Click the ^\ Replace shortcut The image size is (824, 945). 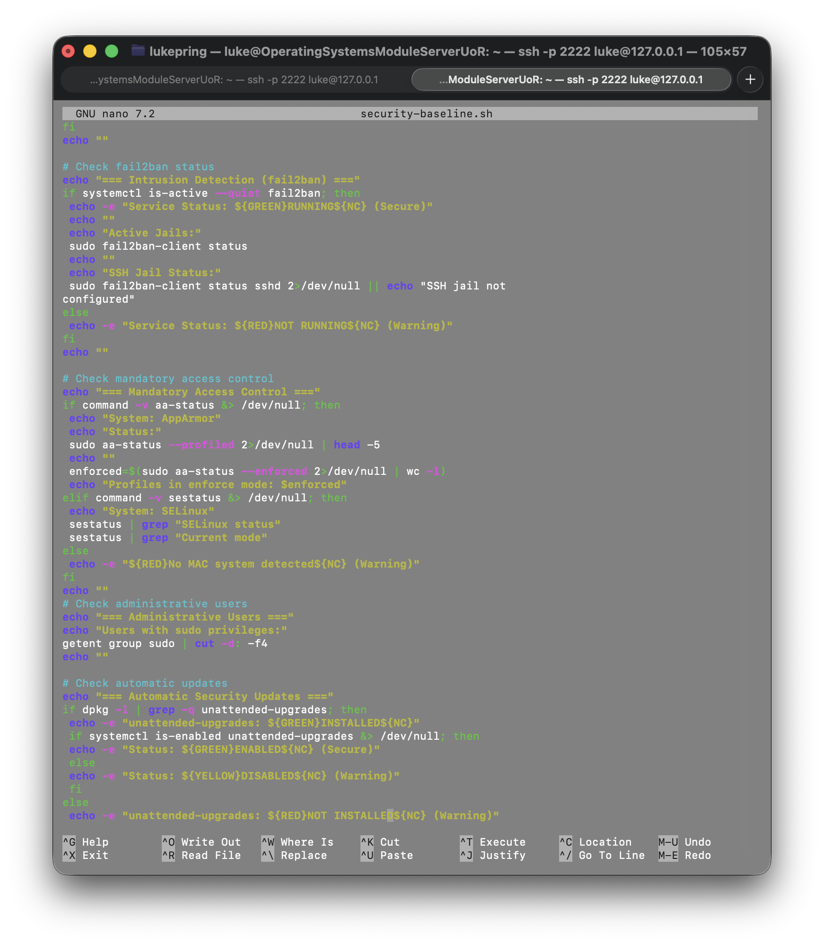click(294, 856)
